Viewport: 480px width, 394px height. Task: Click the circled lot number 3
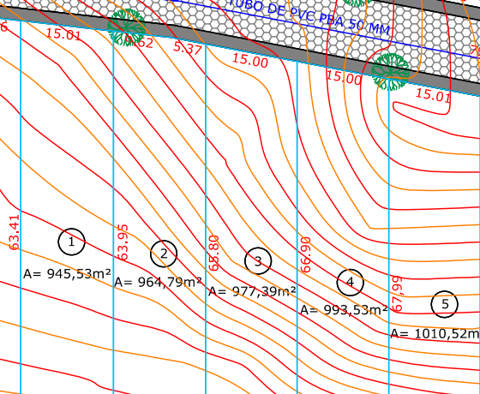pyautogui.click(x=258, y=261)
